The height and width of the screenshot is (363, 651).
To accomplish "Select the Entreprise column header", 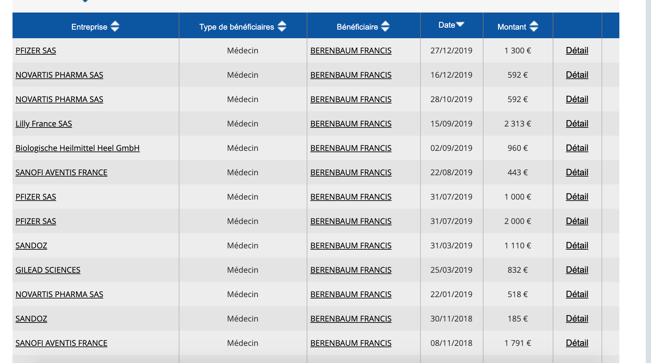I will pos(89,27).
